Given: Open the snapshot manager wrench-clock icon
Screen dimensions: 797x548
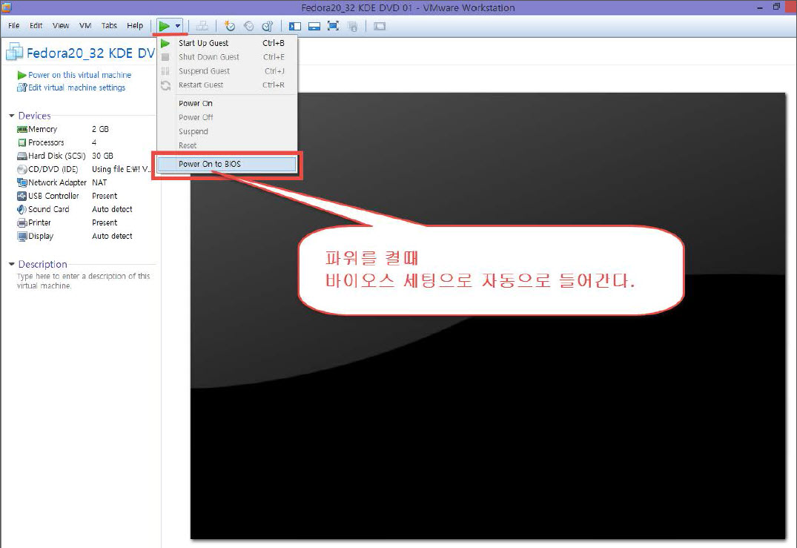Looking at the screenshot, I should [x=268, y=26].
